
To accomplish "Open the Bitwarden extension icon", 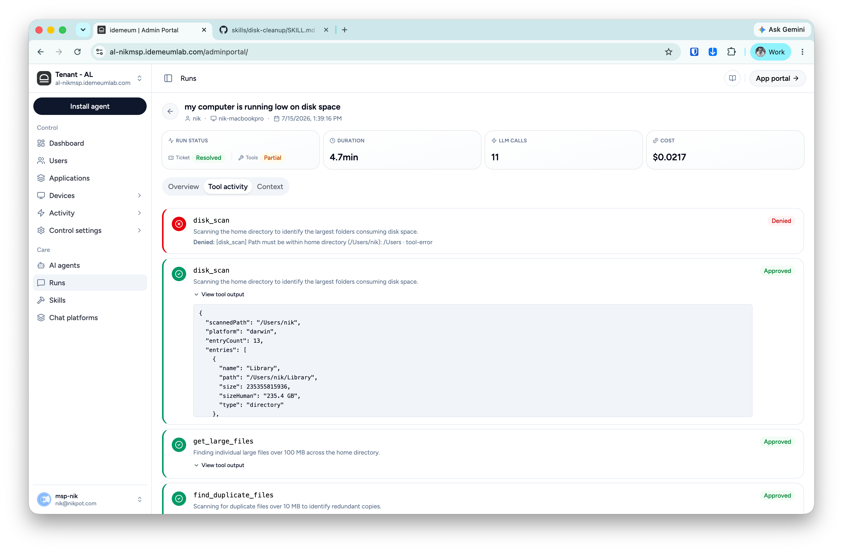I will pyautogui.click(x=694, y=52).
